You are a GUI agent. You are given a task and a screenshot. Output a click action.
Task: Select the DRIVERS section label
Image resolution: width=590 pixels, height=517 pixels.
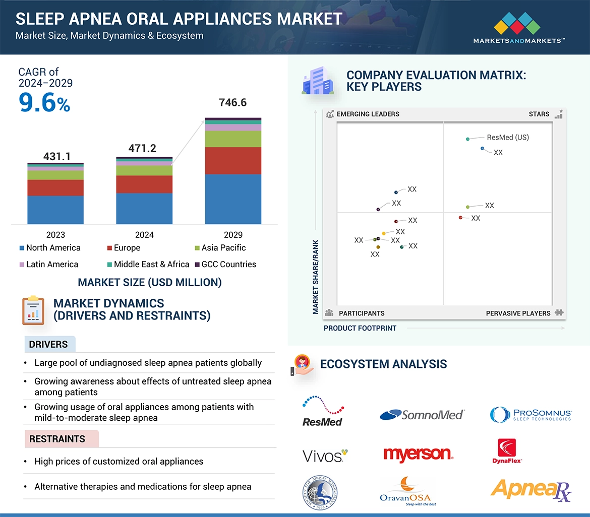pos(48,345)
